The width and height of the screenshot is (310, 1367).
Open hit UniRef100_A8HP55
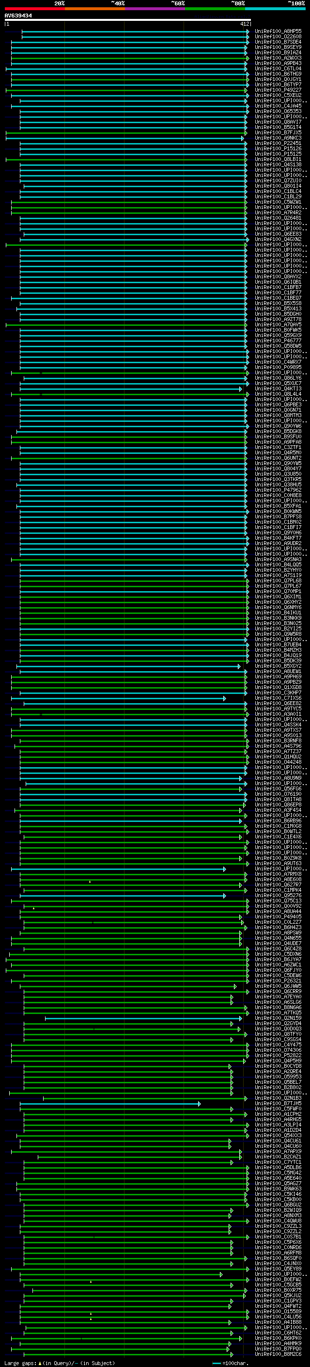(x=278, y=32)
